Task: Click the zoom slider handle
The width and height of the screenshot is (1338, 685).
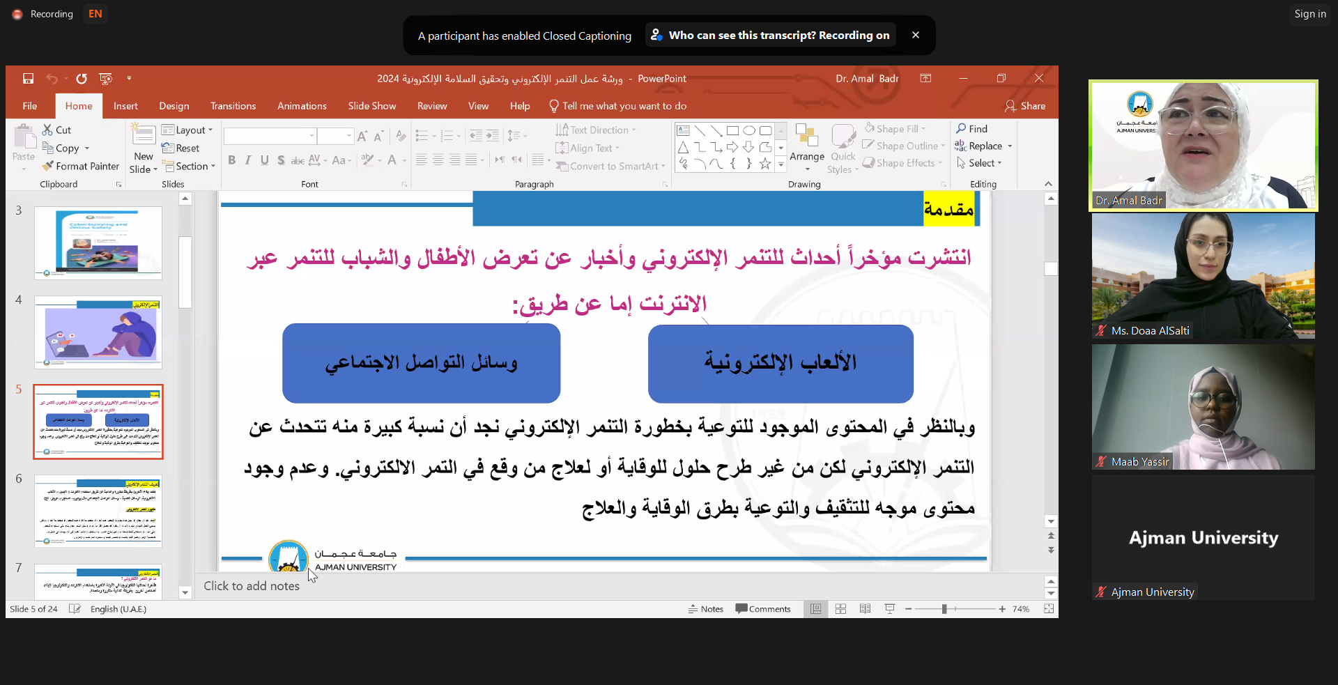Action: point(944,609)
